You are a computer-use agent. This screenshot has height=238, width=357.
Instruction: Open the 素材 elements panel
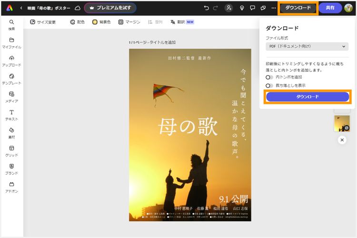pos(11,133)
